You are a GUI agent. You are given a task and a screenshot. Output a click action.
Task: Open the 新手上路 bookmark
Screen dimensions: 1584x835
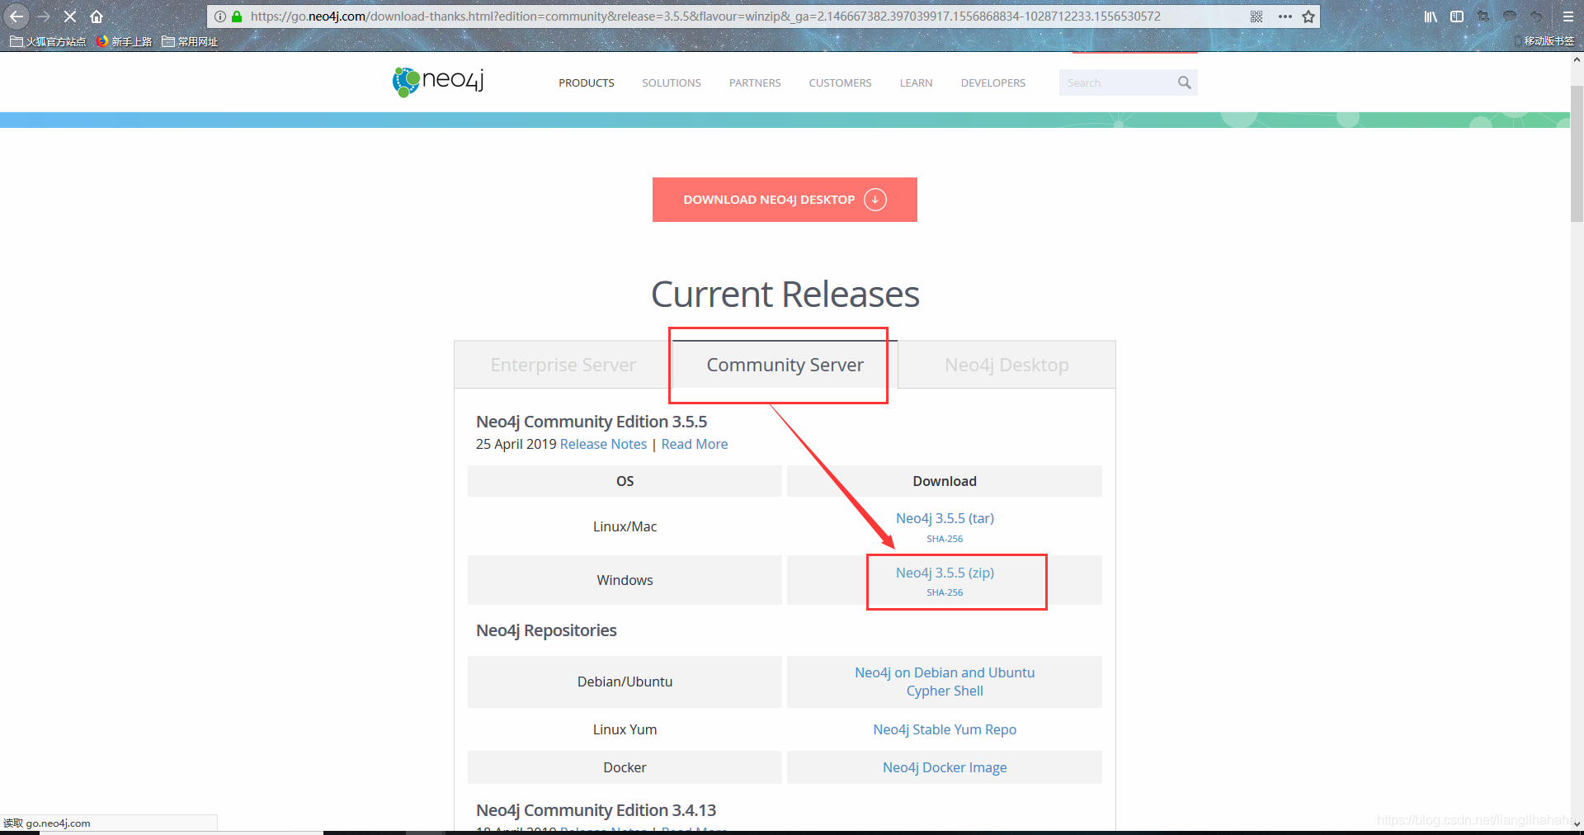click(124, 41)
